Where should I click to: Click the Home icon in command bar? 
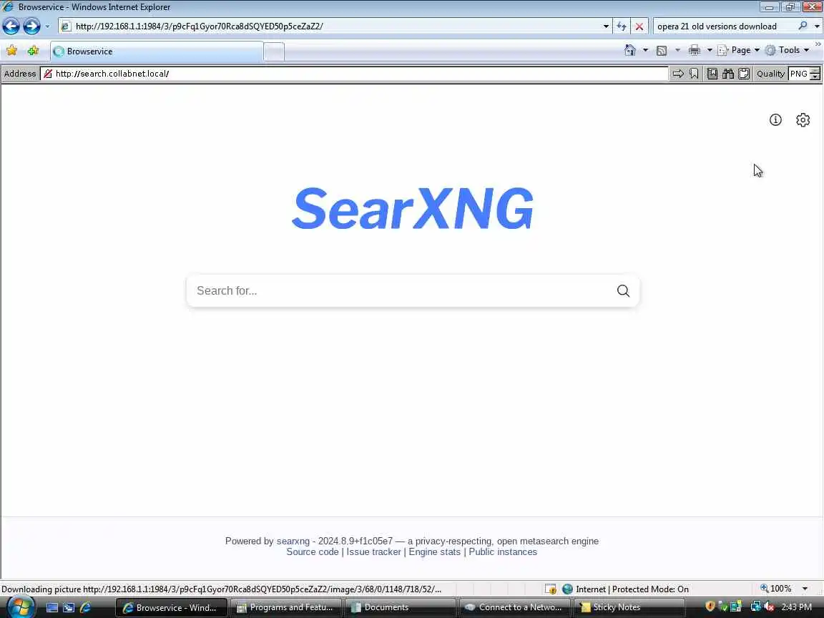click(x=630, y=50)
